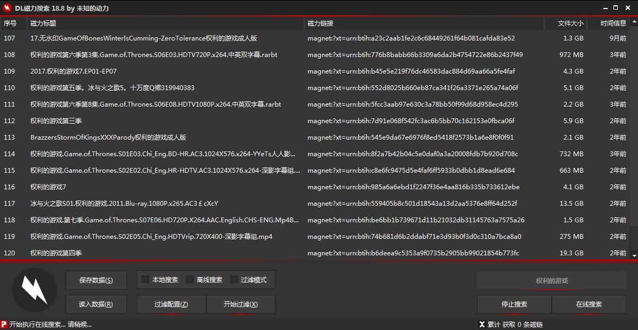Screen dimensions: 638x330
Task: Click magnet link starting 776b8babb66b
Action: point(415,54)
